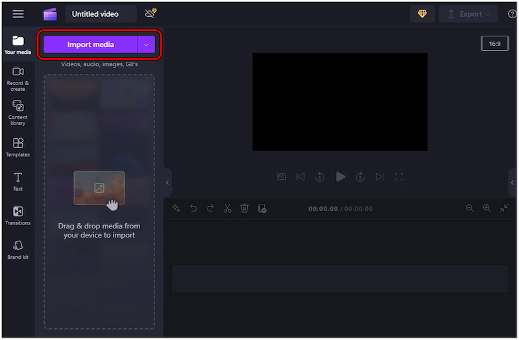This screenshot has height=340, width=519.
Task: Click the premium diamond upgrade icon
Action: [x=422, y=14]
